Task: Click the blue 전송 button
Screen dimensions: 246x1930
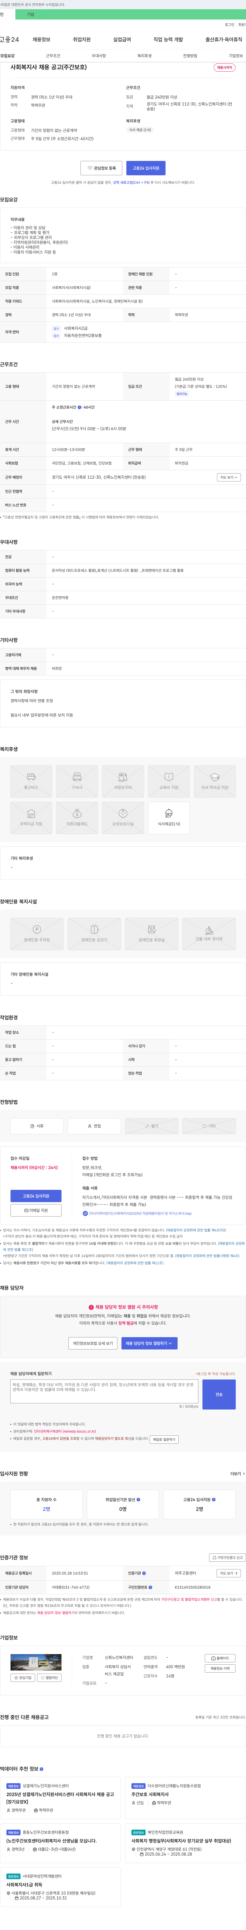Action: 219,1394
